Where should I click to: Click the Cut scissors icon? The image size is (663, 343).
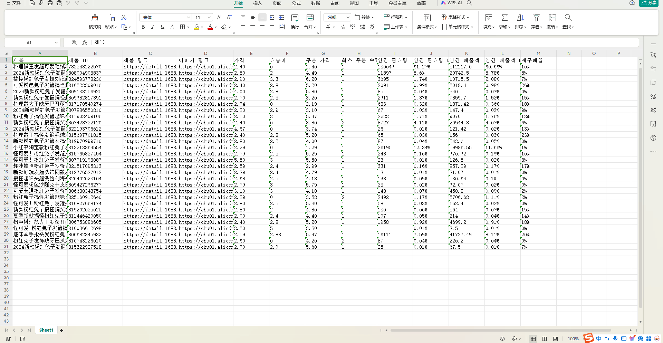[x=124, y=17]
